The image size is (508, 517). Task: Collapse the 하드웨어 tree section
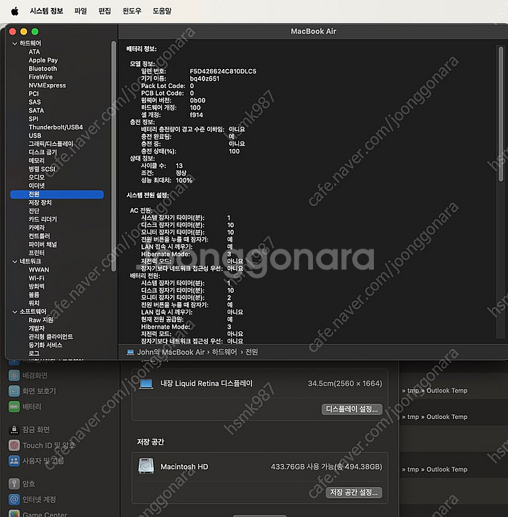[15, 43]
